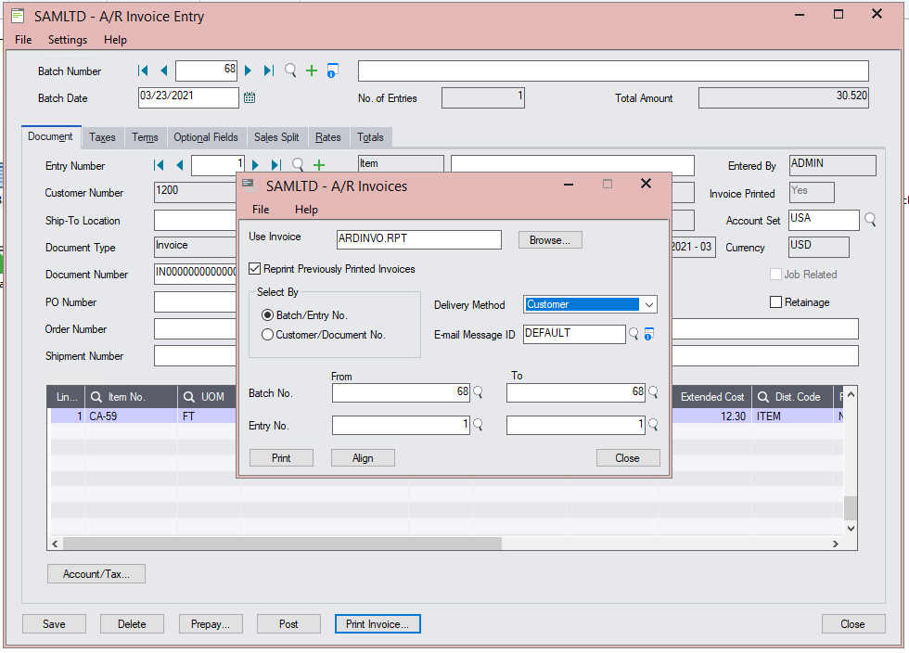Screen dimensions: 909x653
Task: Click the Save button
Action: 54,624
